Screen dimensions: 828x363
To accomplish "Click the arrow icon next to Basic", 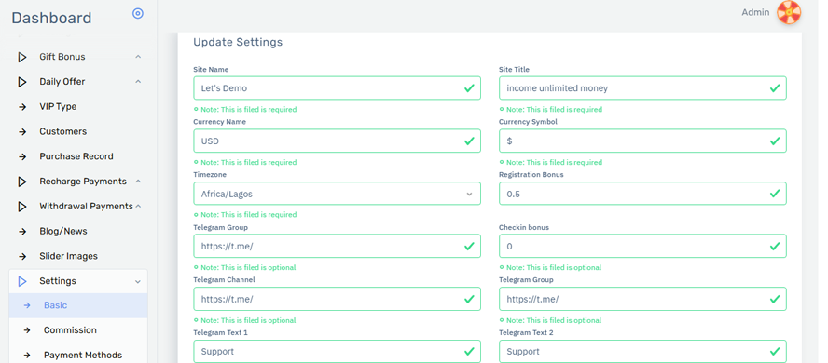I will (27, 305).
